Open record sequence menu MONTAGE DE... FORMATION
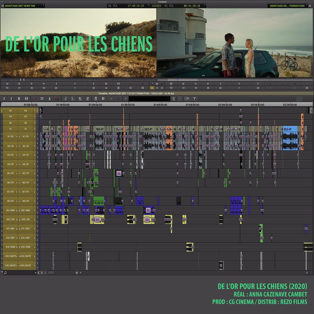Viewport: 314px width, 314px height. point(288,6)
